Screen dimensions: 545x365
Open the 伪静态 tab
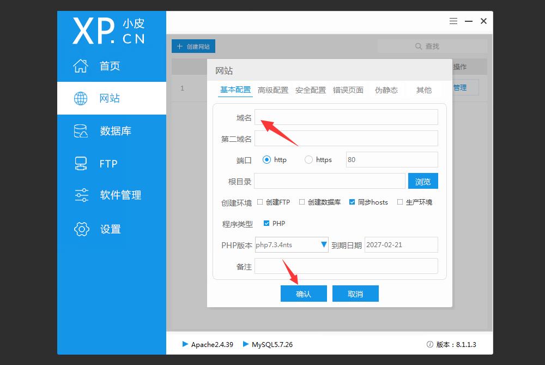[x=387, y=91]
